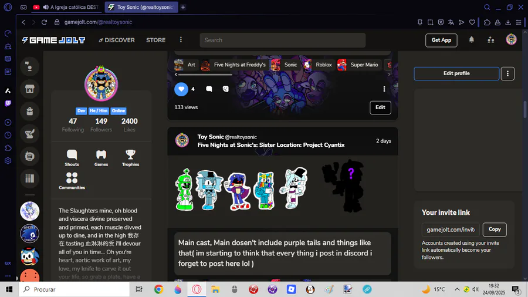This screenshot has height=297, width=528.
Task: Open the Five Nights at Sonic's: Sister Location game link
Action: pyautogui.click(x=270, y=145)
